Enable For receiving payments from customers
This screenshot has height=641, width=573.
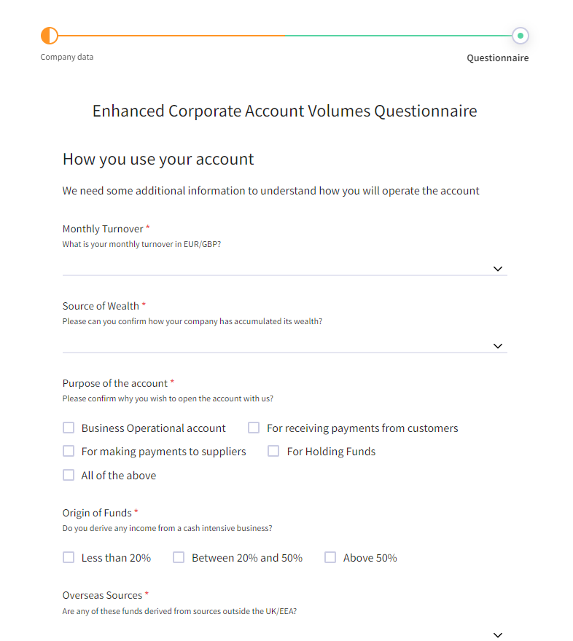click(253, 428)
